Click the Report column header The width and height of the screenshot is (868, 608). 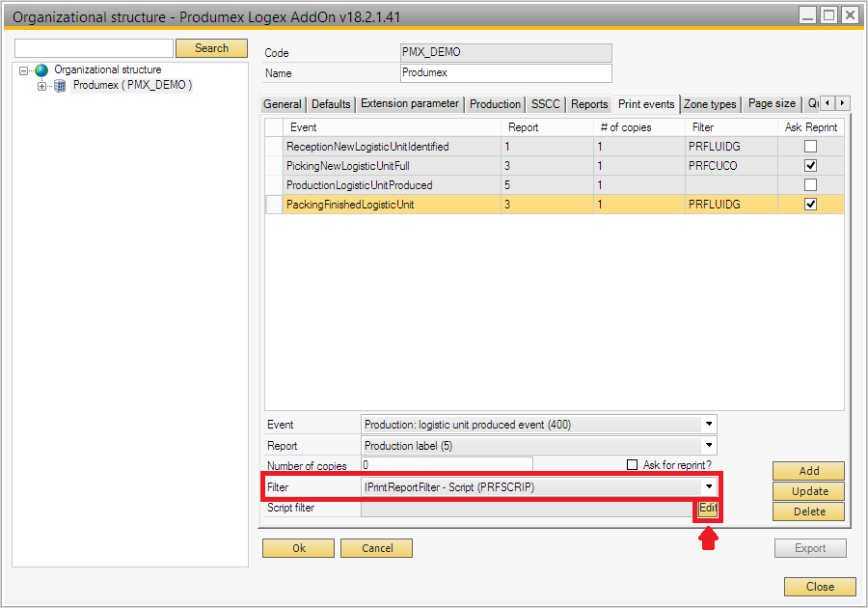click(547, 127)
